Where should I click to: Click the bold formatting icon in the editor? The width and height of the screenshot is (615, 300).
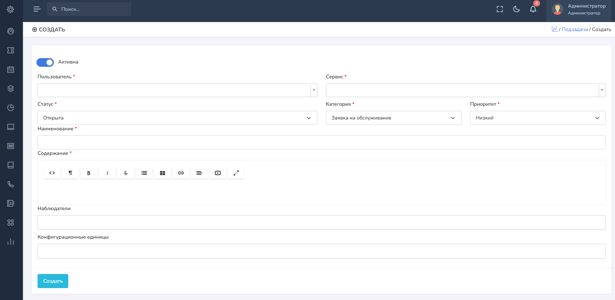(89, 173)
